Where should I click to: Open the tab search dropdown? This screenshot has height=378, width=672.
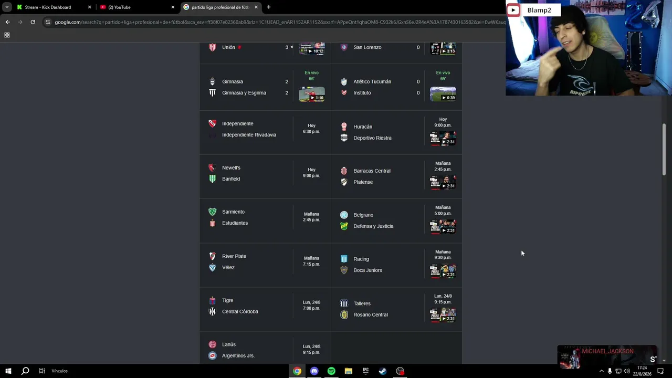(x=7, y=7)
